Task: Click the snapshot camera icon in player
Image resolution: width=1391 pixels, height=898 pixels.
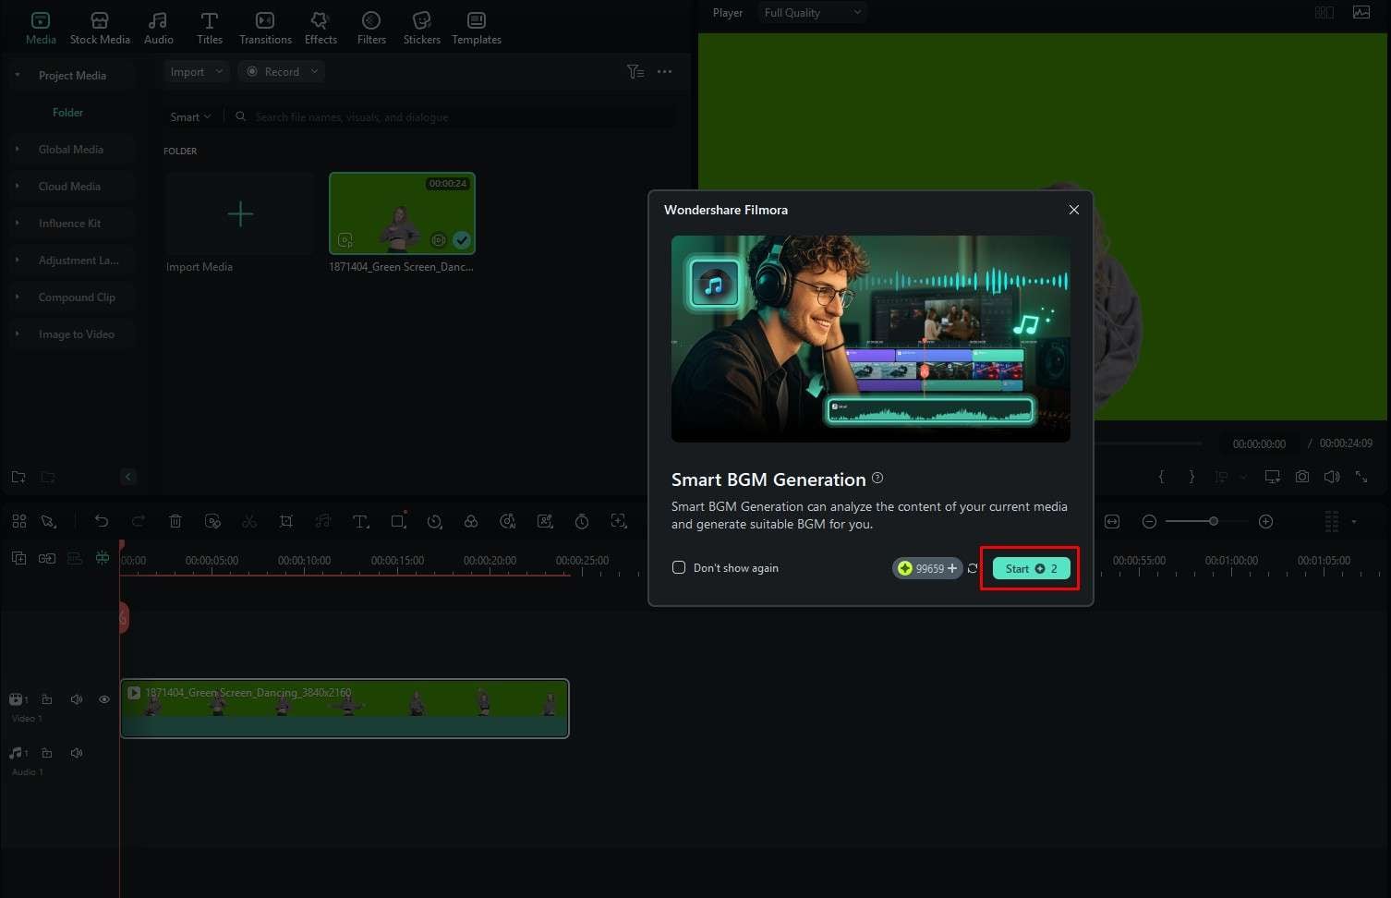Action: coord(1301,477)
